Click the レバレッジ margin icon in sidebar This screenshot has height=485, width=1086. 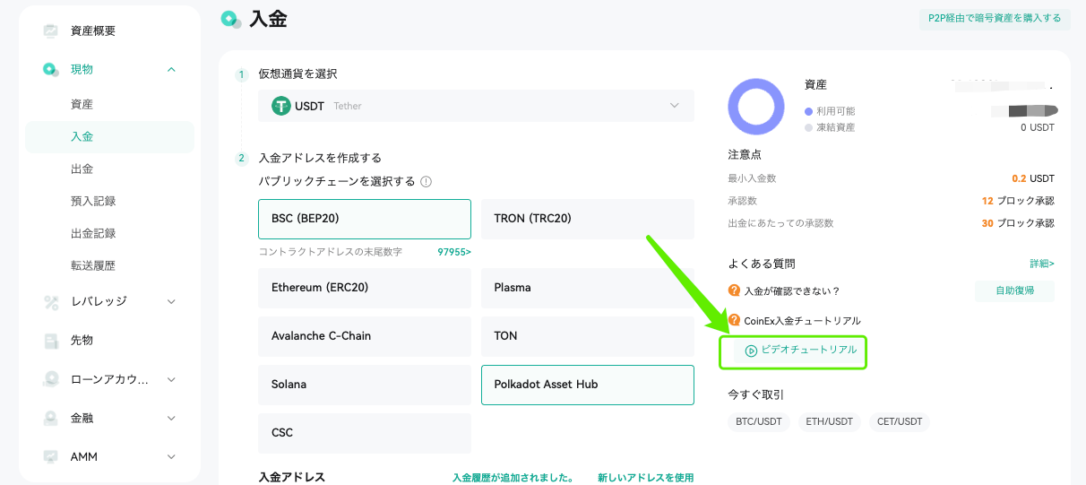[x=51, y=301]
